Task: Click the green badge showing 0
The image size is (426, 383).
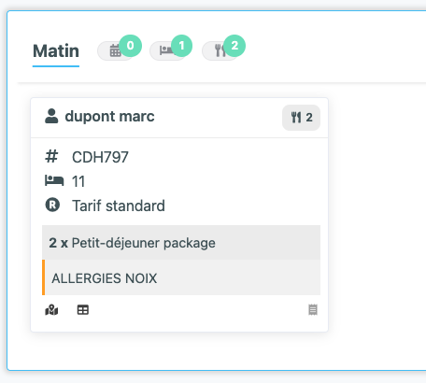Action: click(131, 46)
